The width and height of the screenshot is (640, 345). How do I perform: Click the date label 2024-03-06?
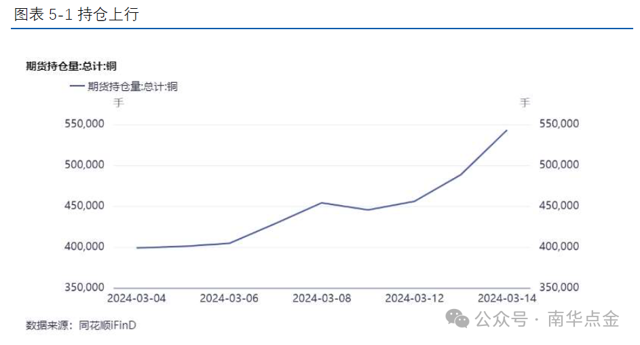229,298
